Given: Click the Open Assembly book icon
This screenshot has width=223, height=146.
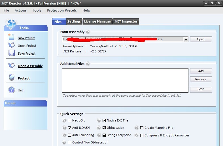Looking at the screenshot, I should click(12, 65).
